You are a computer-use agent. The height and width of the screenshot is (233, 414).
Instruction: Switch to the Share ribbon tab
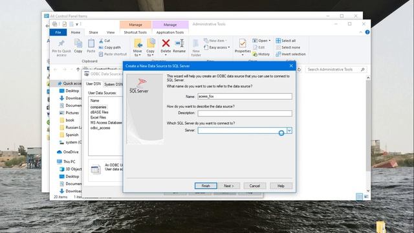(x=93, y=32)
